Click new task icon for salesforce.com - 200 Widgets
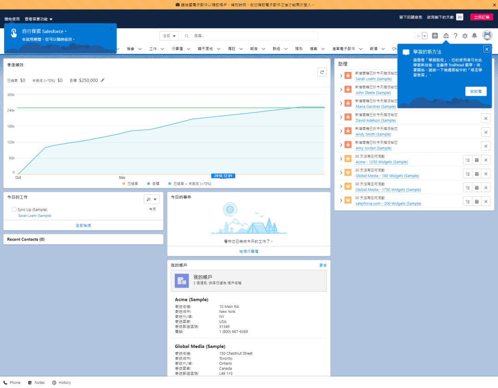This screenshot has width=498, height=388. pyautogui.click(x=468, y=201)
